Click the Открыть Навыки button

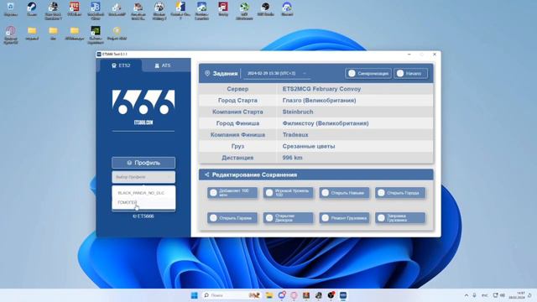pos(344,193)
